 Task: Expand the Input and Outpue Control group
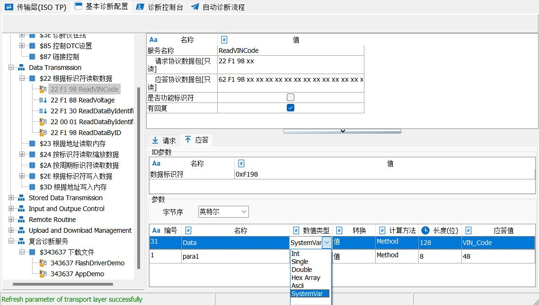coord(11,209)
